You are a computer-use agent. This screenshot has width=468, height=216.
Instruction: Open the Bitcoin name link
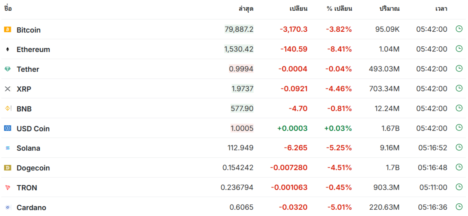click(x=29, y=30)
